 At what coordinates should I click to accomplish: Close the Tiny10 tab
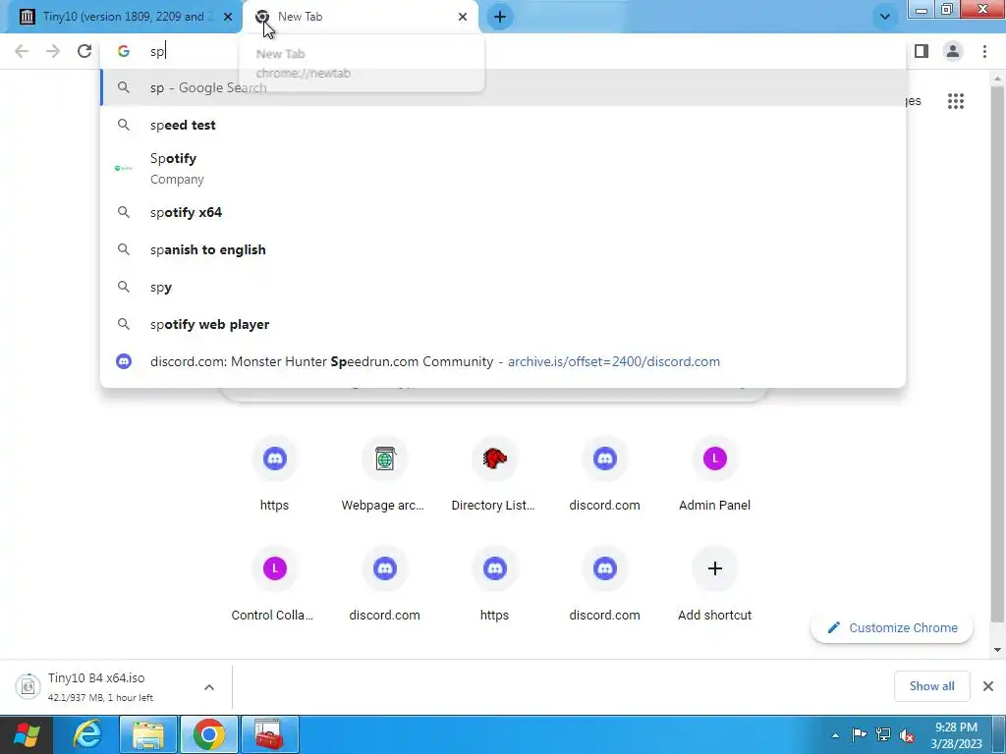pyautogui.click(x=228, y=17)
